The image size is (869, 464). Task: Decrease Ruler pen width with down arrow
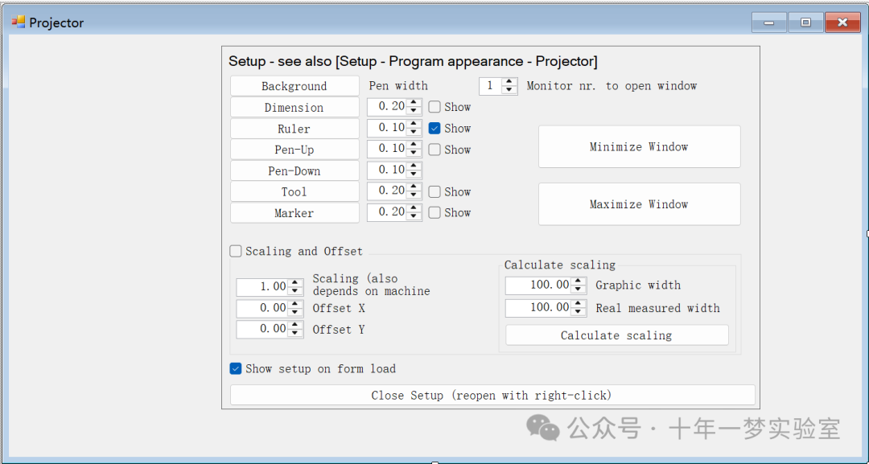point(414,131)
